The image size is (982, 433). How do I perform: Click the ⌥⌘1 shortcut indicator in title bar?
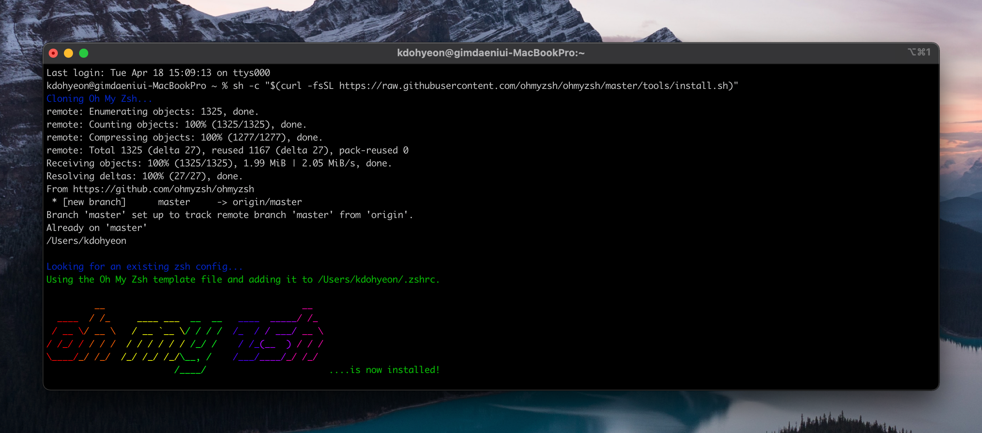pos(919,52)
